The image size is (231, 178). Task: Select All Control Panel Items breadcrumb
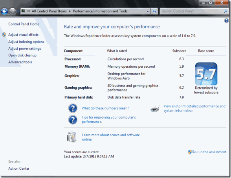pos(49,11)
